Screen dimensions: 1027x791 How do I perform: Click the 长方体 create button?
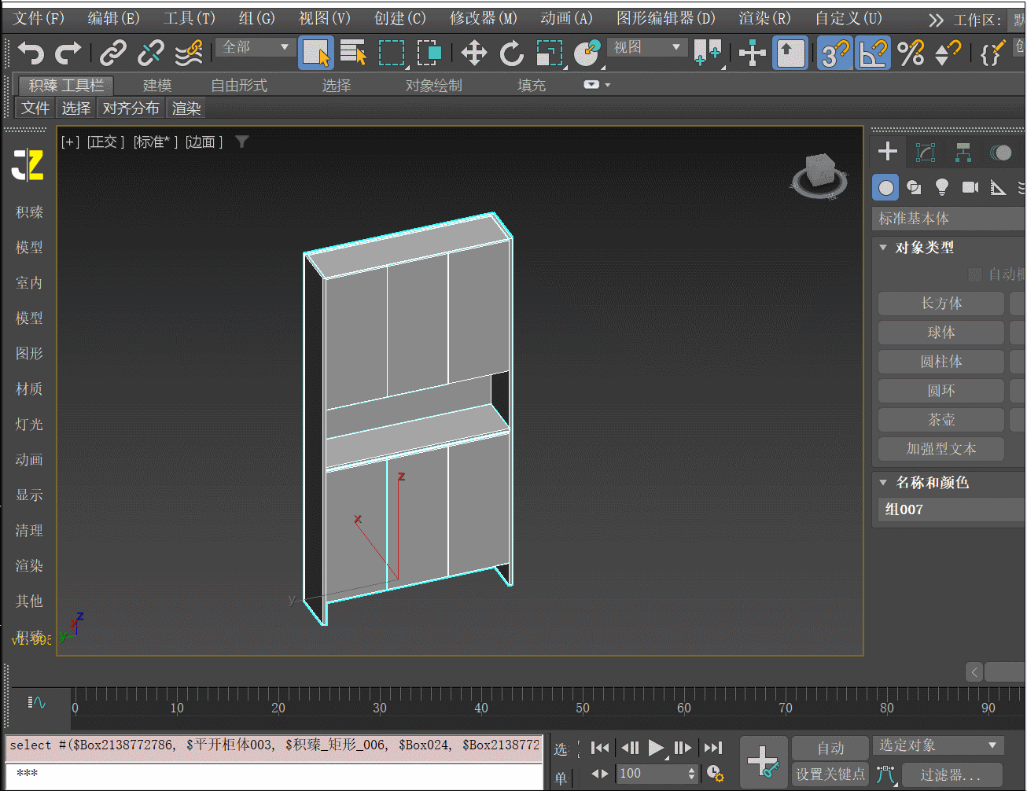pyautogui.click(x=941, y=304)
